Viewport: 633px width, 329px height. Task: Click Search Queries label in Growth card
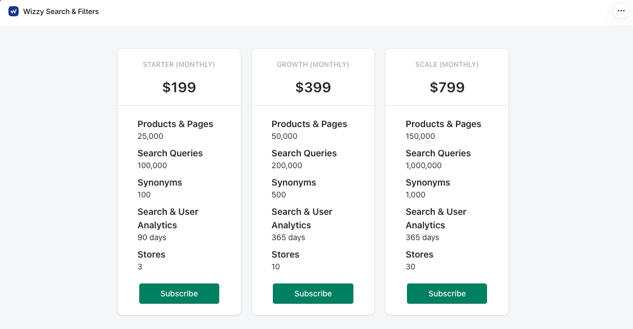[304, 154]
